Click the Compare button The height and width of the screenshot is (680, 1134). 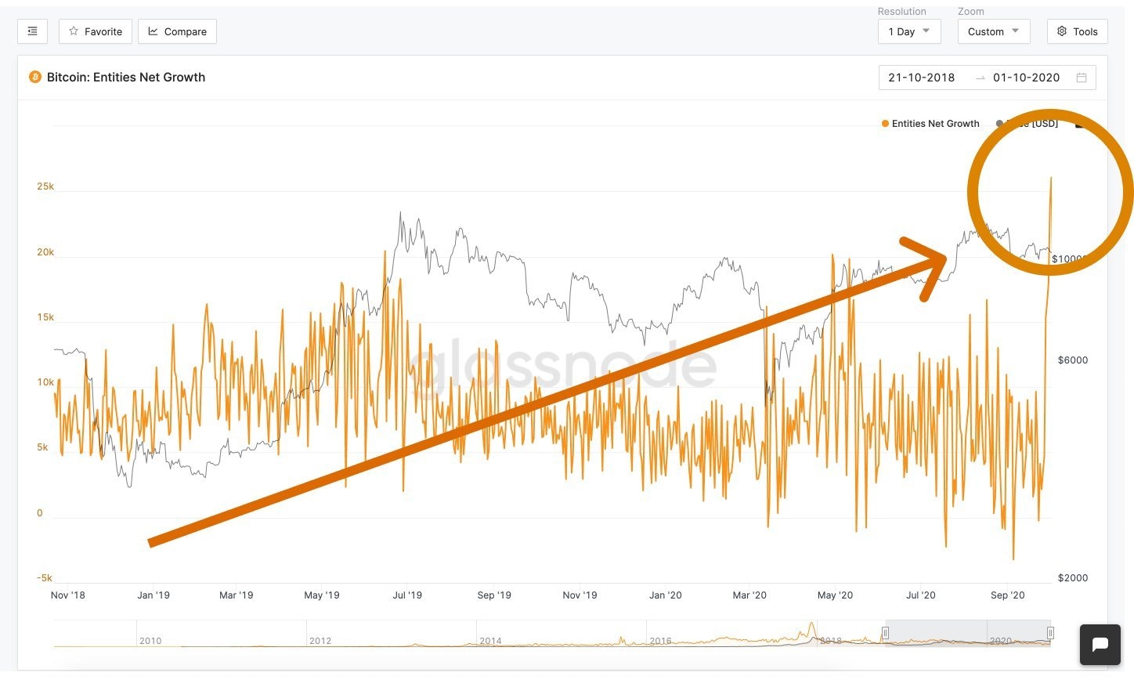tap(177, 31)
